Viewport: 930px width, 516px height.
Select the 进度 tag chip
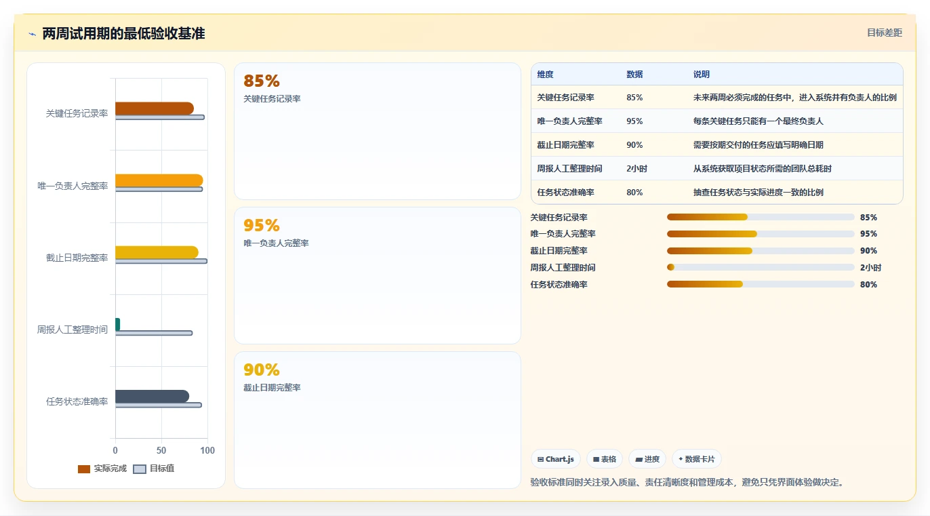click(647, 459)
